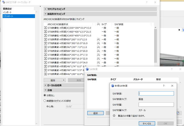This screenshot has height=126, width=184.
Task: Click 追加 button in SAF断面 dialog
Action: pyautogui.click(x=95, y=113)
